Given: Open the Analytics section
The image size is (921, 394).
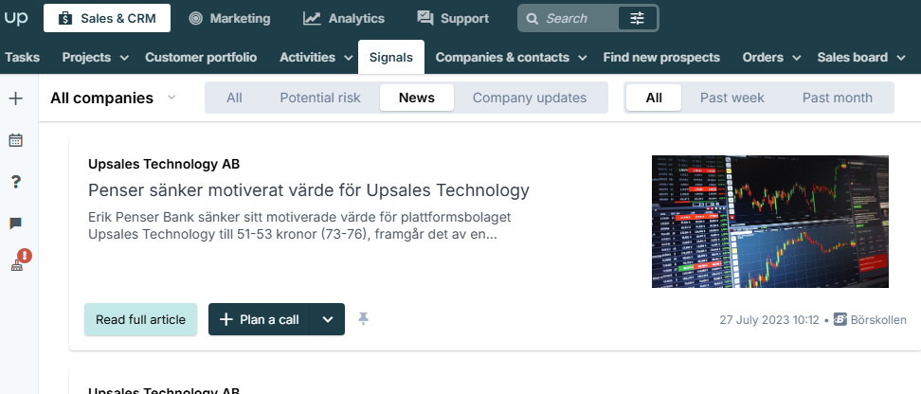Looking at the screenshot, I should pos(344,18).
